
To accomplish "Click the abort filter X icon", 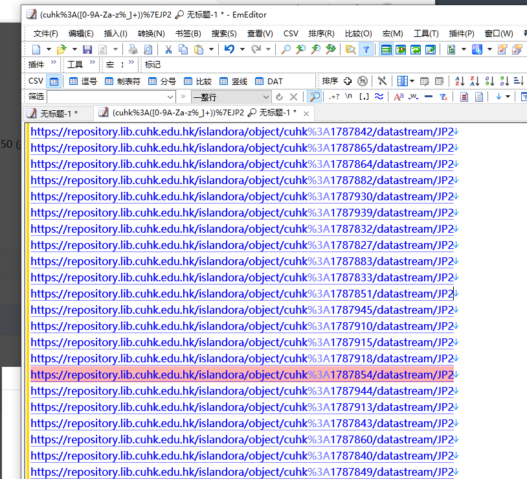I will click(x=293, y=97).
